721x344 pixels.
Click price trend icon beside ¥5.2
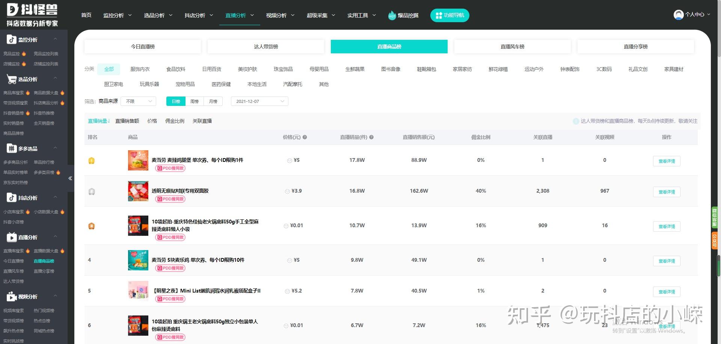[287, 291]
